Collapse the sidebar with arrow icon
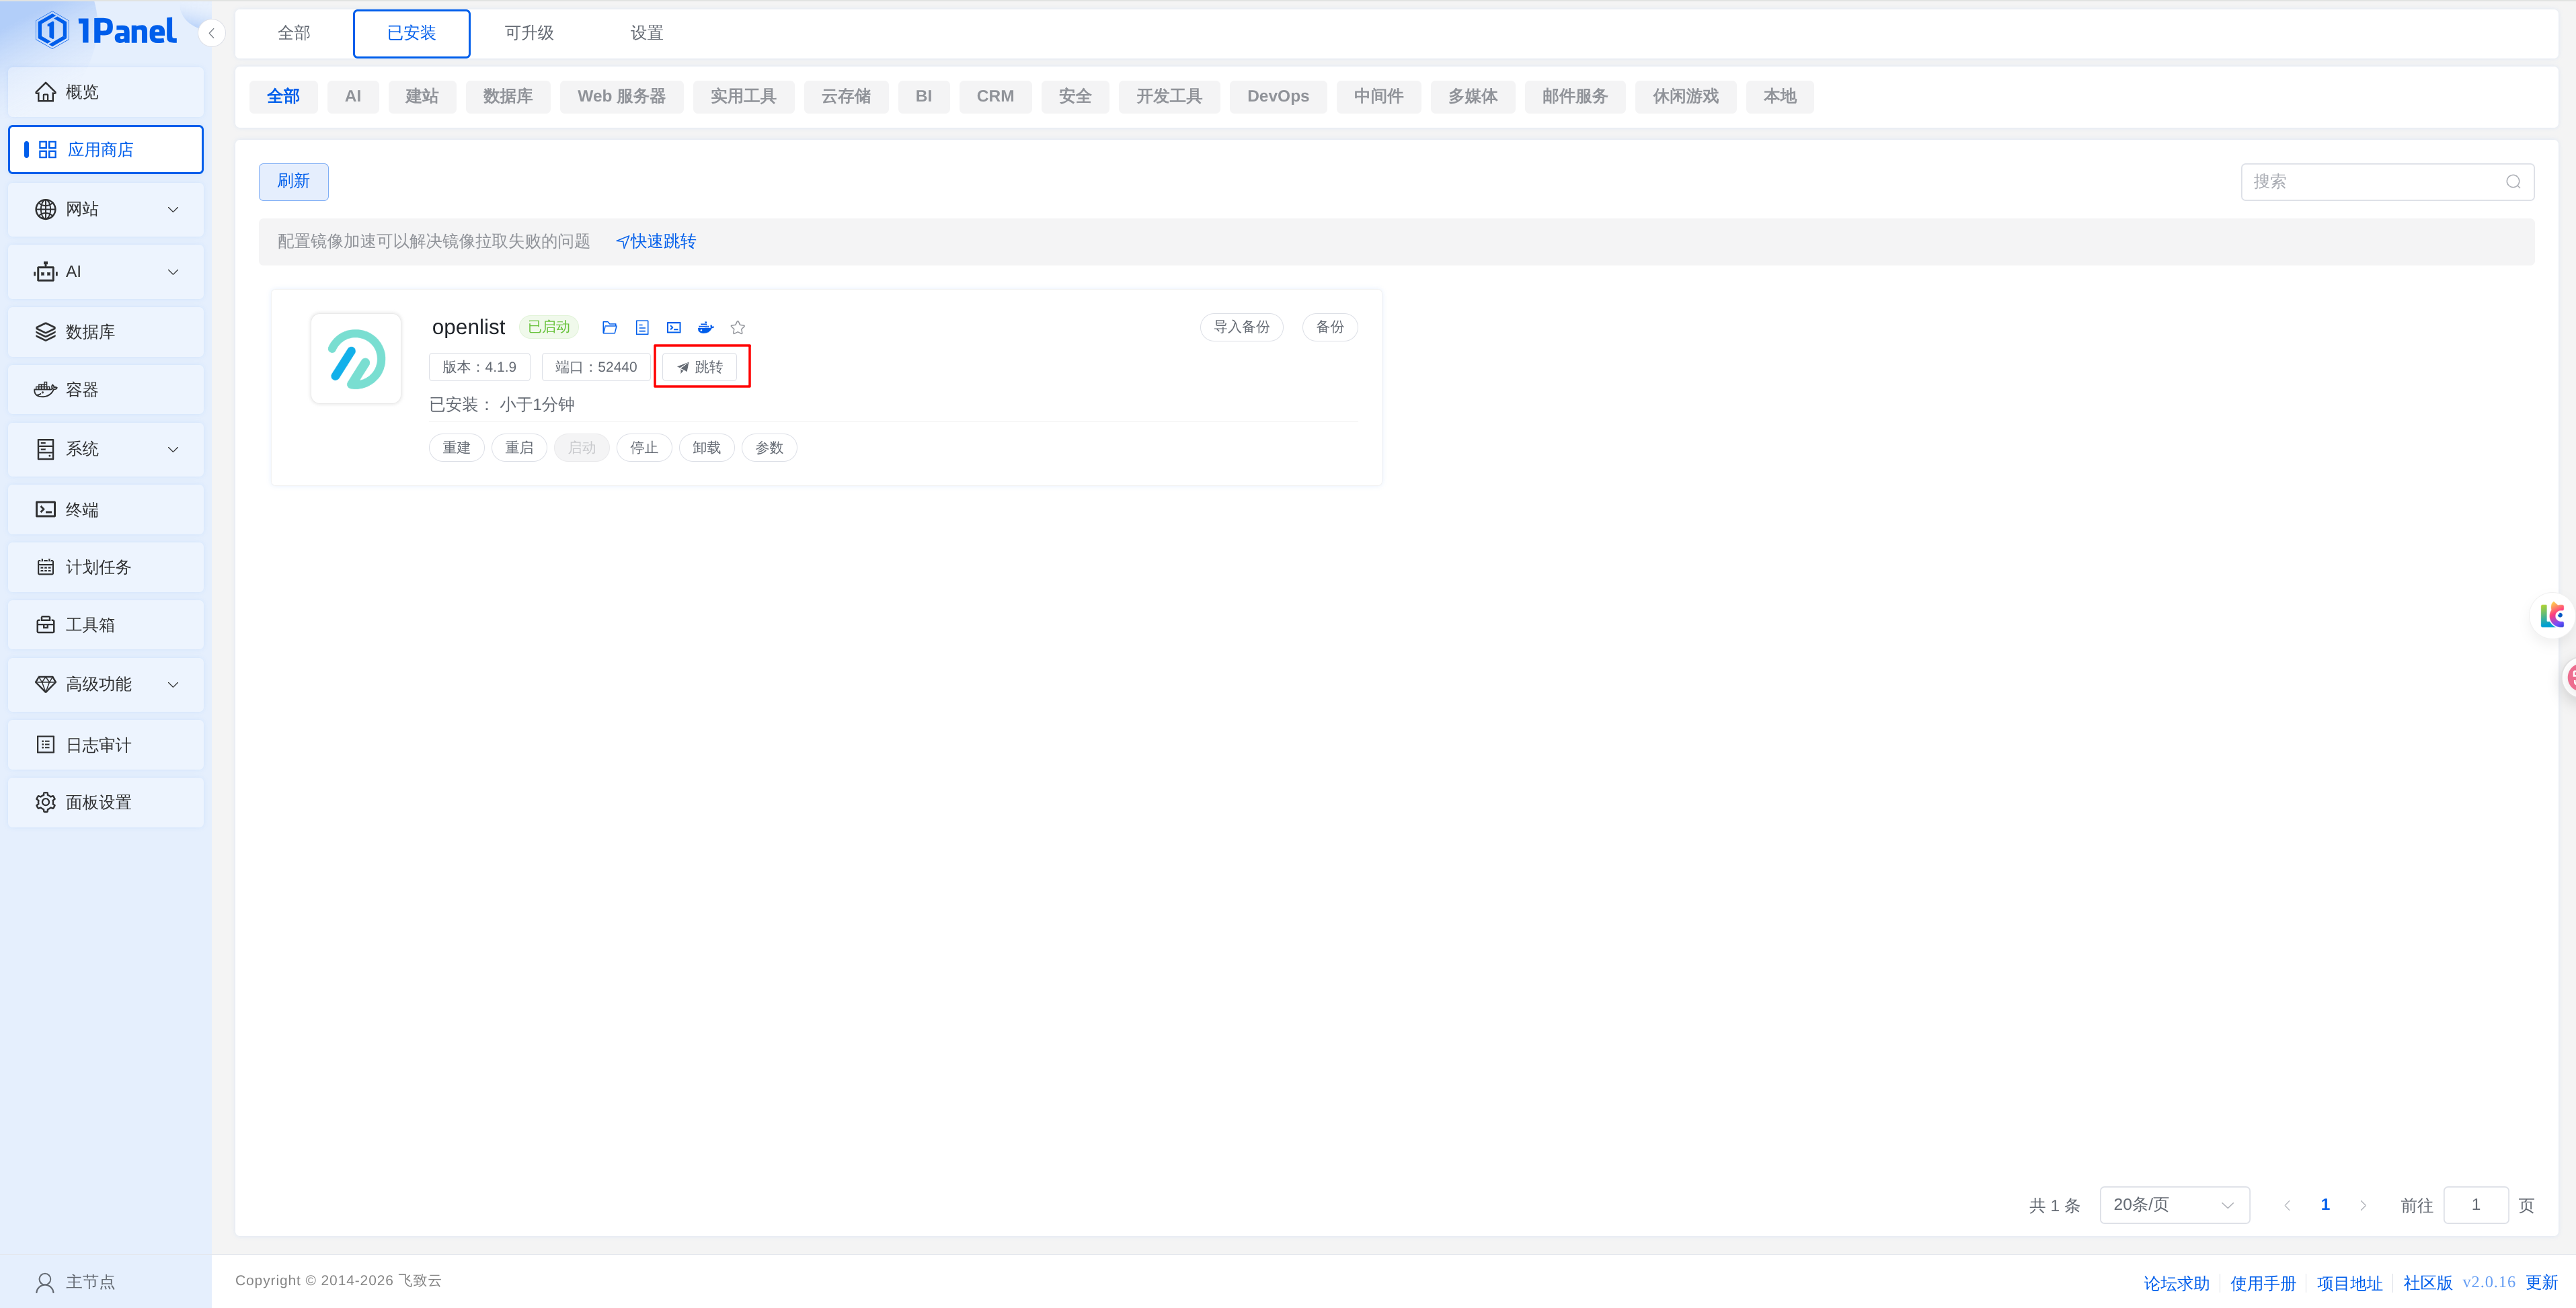2576x1308 pixels. [211, 33]
